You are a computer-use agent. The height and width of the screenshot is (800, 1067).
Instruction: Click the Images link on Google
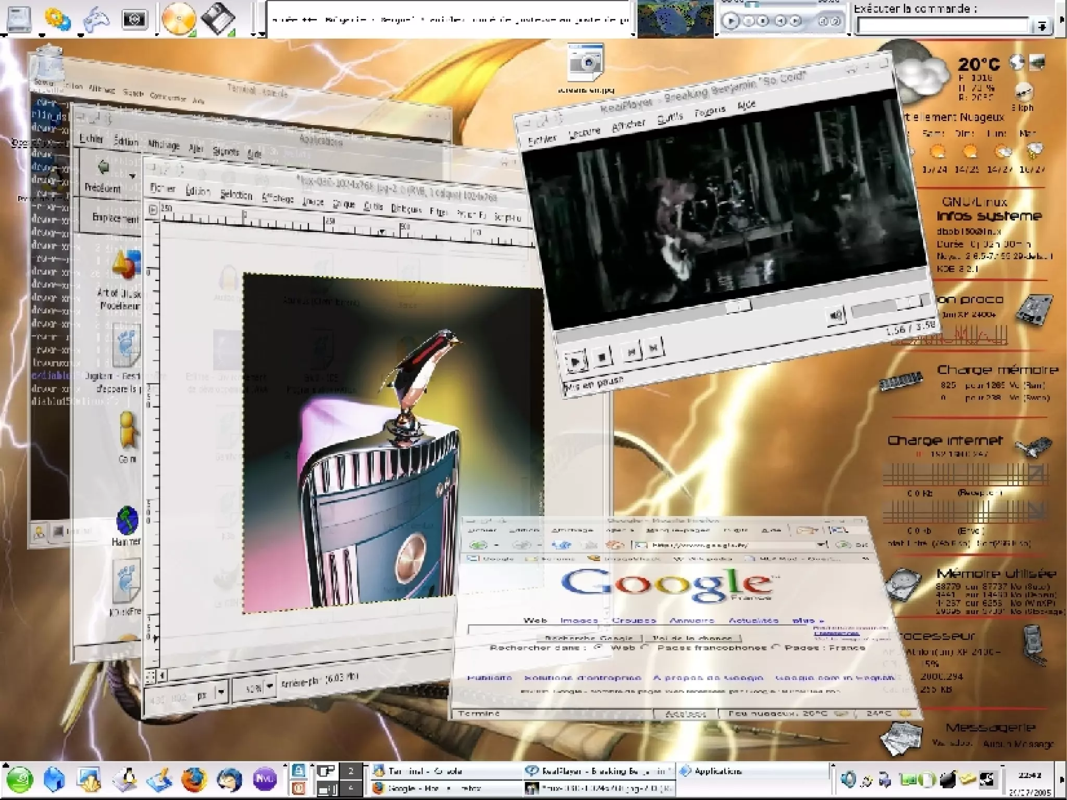(578, 620)
